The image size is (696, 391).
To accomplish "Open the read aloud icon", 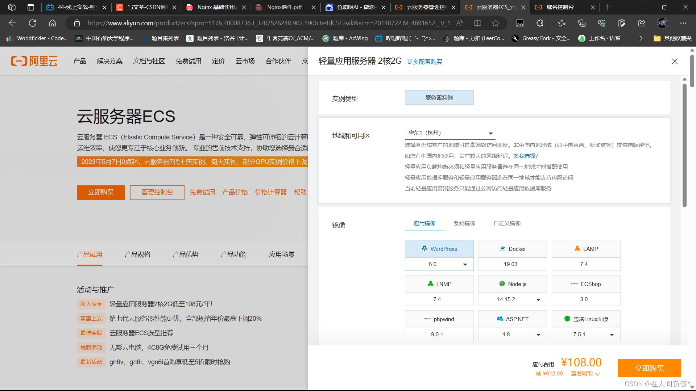I will point(460,23).
